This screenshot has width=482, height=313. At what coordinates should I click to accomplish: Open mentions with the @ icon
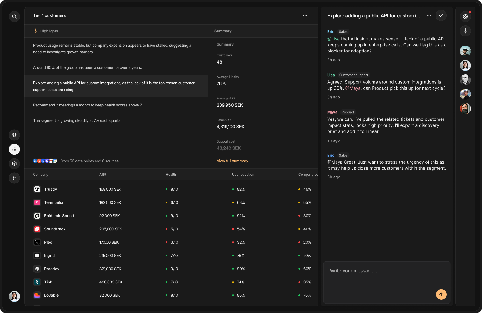click(465, 17)
